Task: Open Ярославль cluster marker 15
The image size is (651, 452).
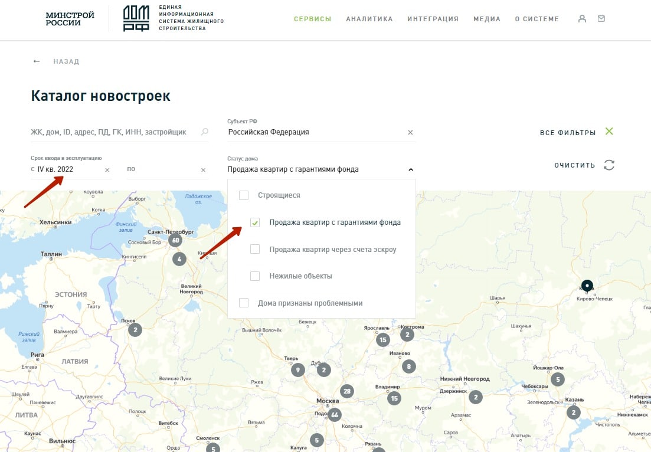Action: point(383,340)
